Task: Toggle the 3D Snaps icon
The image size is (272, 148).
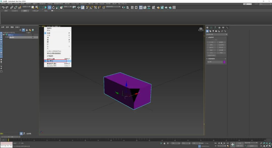Action: (87, 8)
